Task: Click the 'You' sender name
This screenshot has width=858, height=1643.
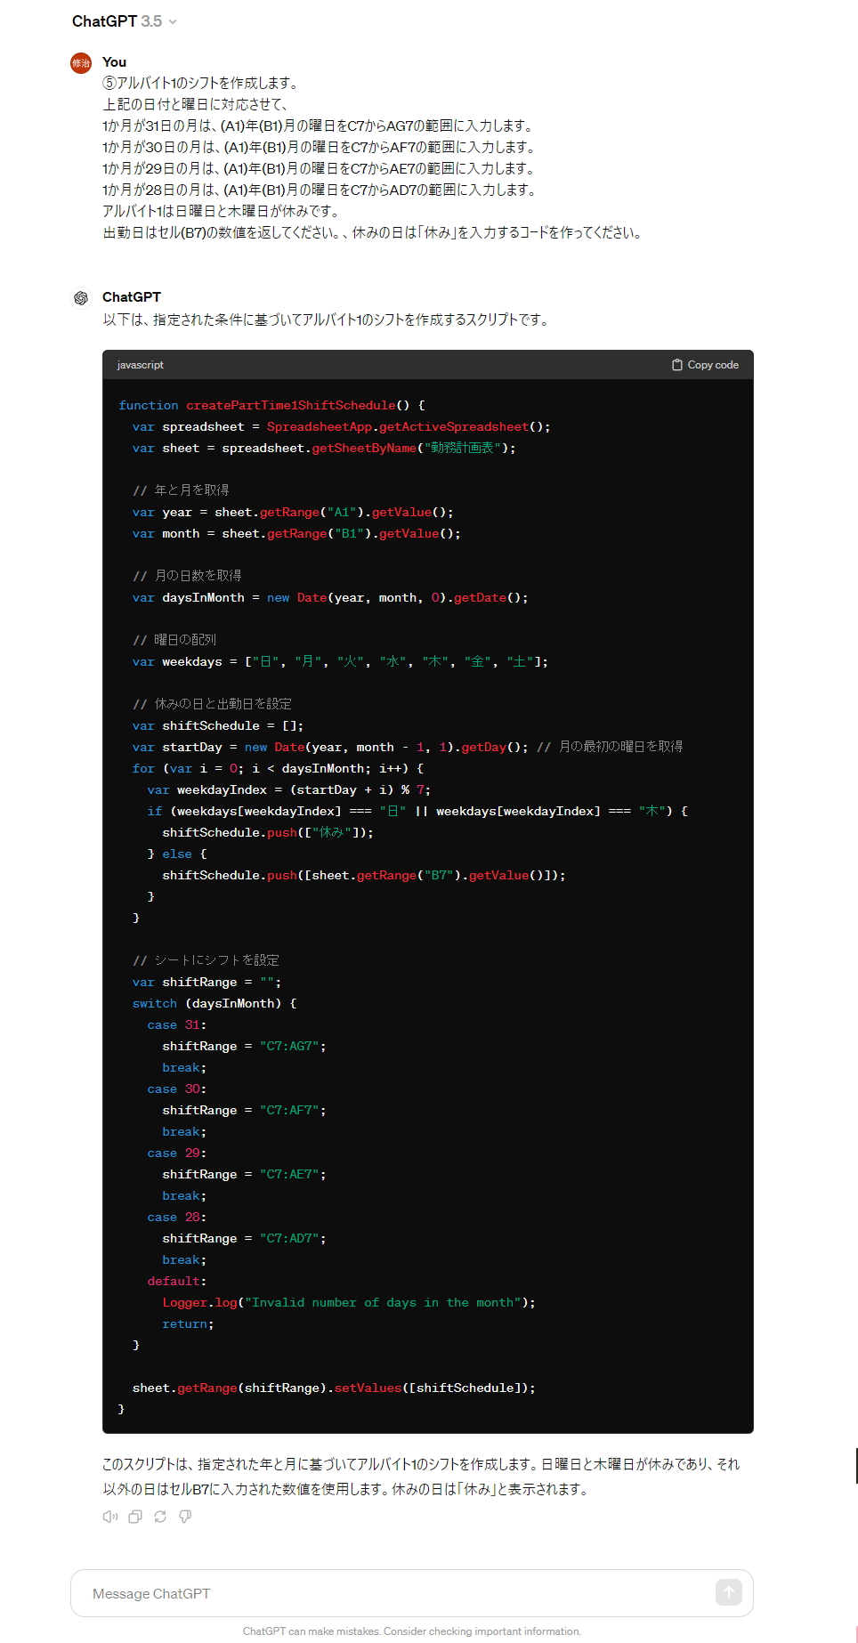Action: click(114, 62)
